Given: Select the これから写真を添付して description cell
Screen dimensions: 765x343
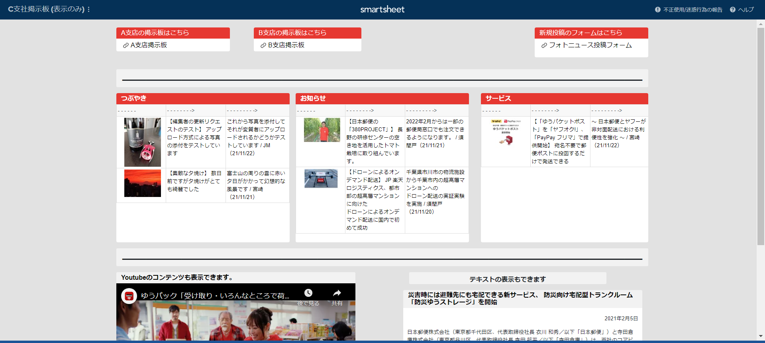Looking at the screenshot, I should [257, 142].
